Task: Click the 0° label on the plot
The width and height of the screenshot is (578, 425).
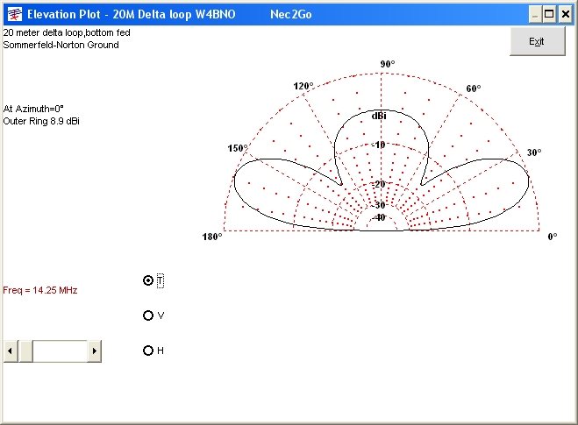Action: tap(553, 237)
